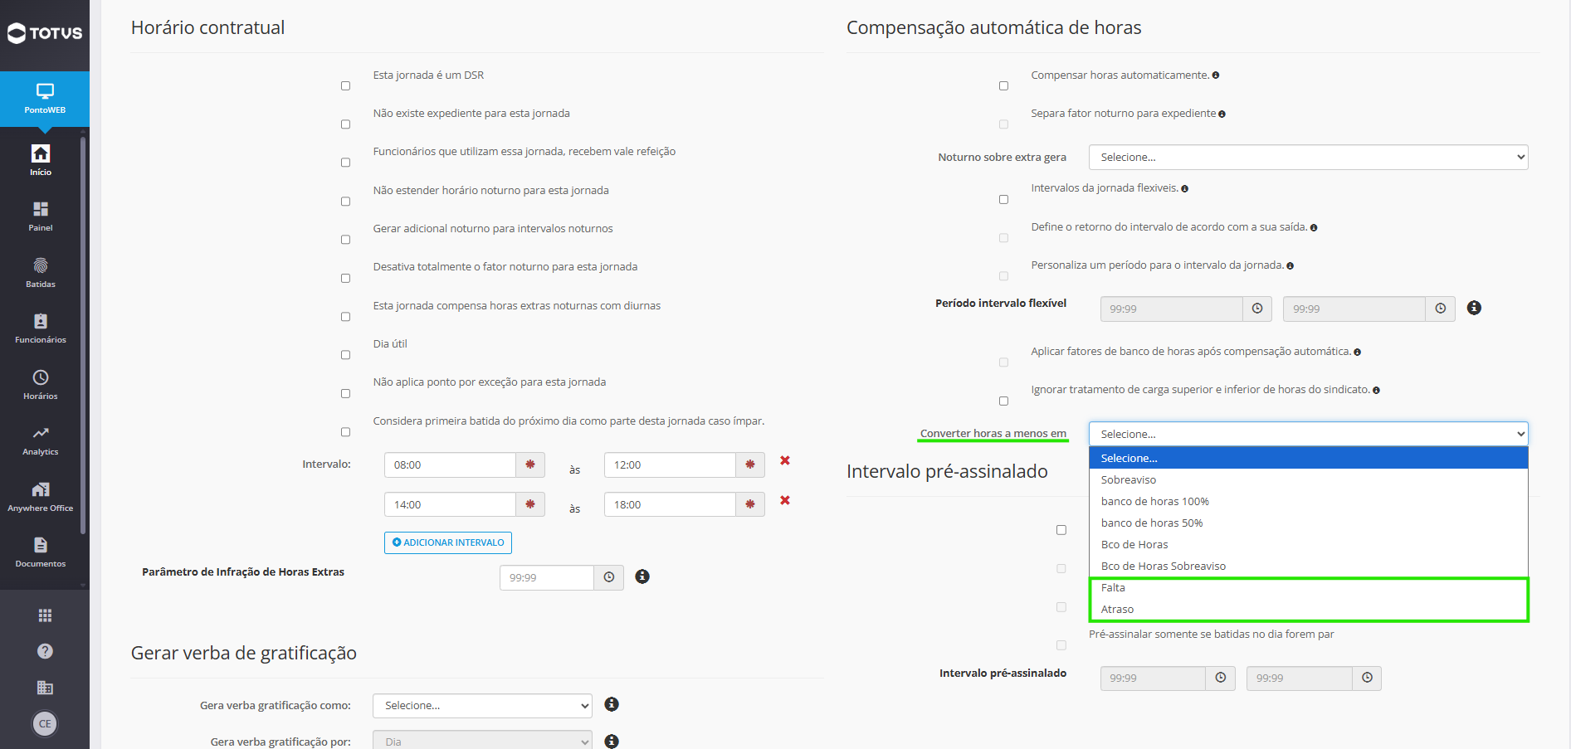Viewport: 1571px width, 749px height.
Task: Click the sidebar vertical scrollbar
Action: coord(83,336)
